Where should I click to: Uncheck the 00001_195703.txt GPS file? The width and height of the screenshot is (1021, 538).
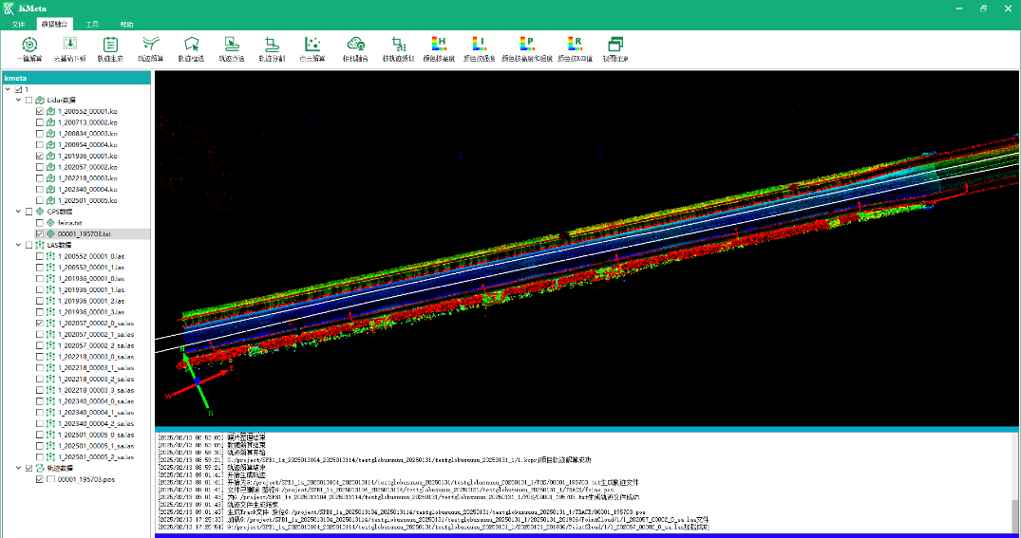pyautogui.click(x=39, y=234)
